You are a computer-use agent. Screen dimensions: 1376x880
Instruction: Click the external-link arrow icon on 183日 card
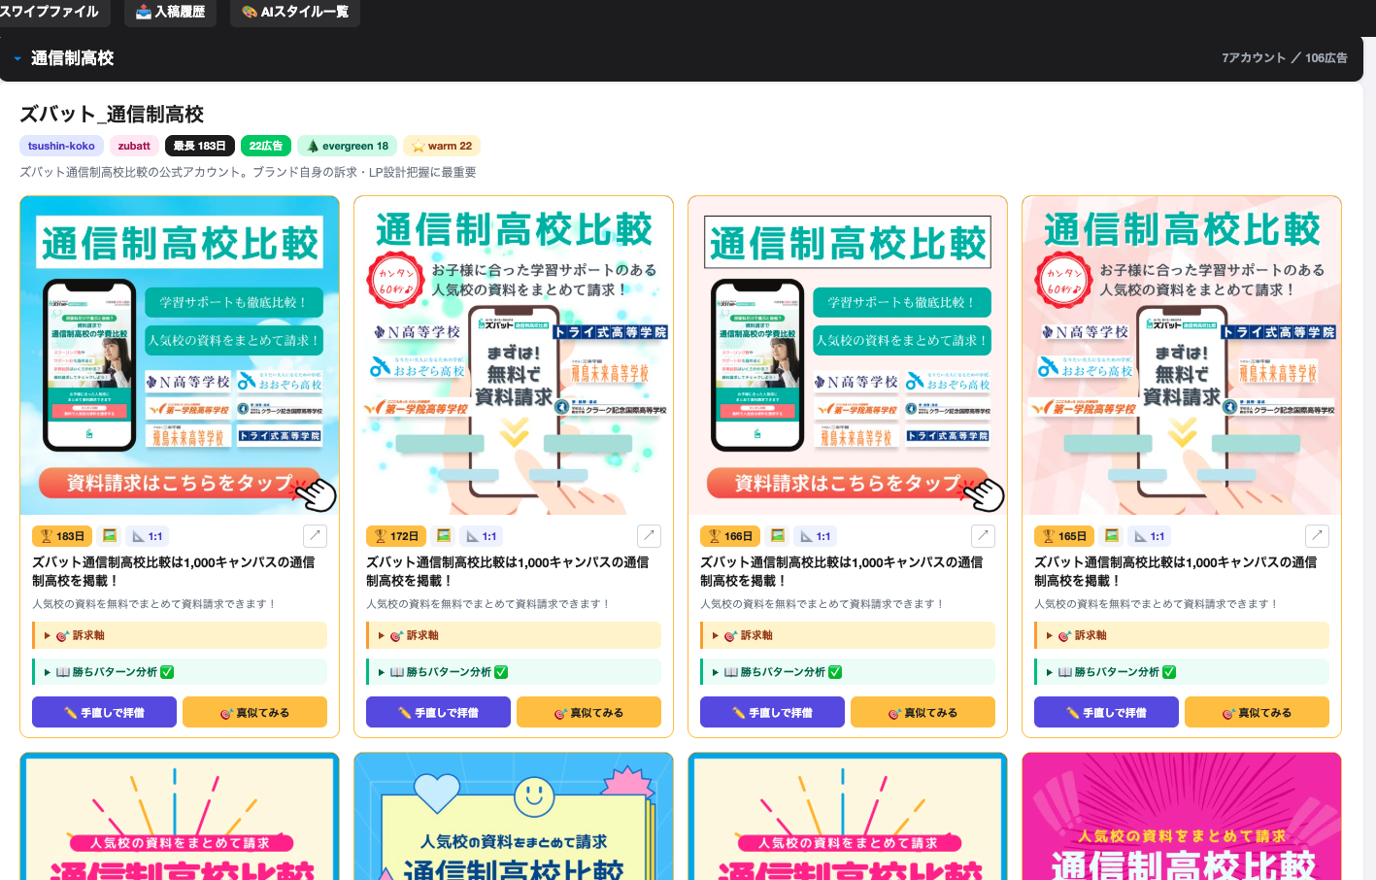[x=315, y=536]
